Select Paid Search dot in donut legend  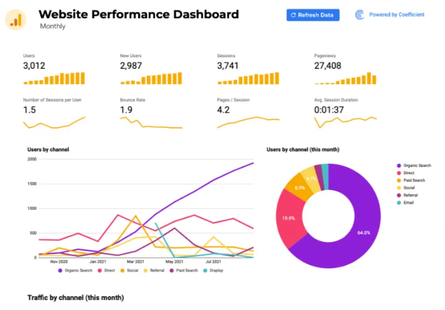click(399, 181)
